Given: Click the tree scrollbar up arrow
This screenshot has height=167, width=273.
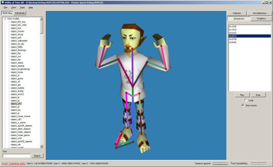Looking at the screenshot, I should pos(41,19).
